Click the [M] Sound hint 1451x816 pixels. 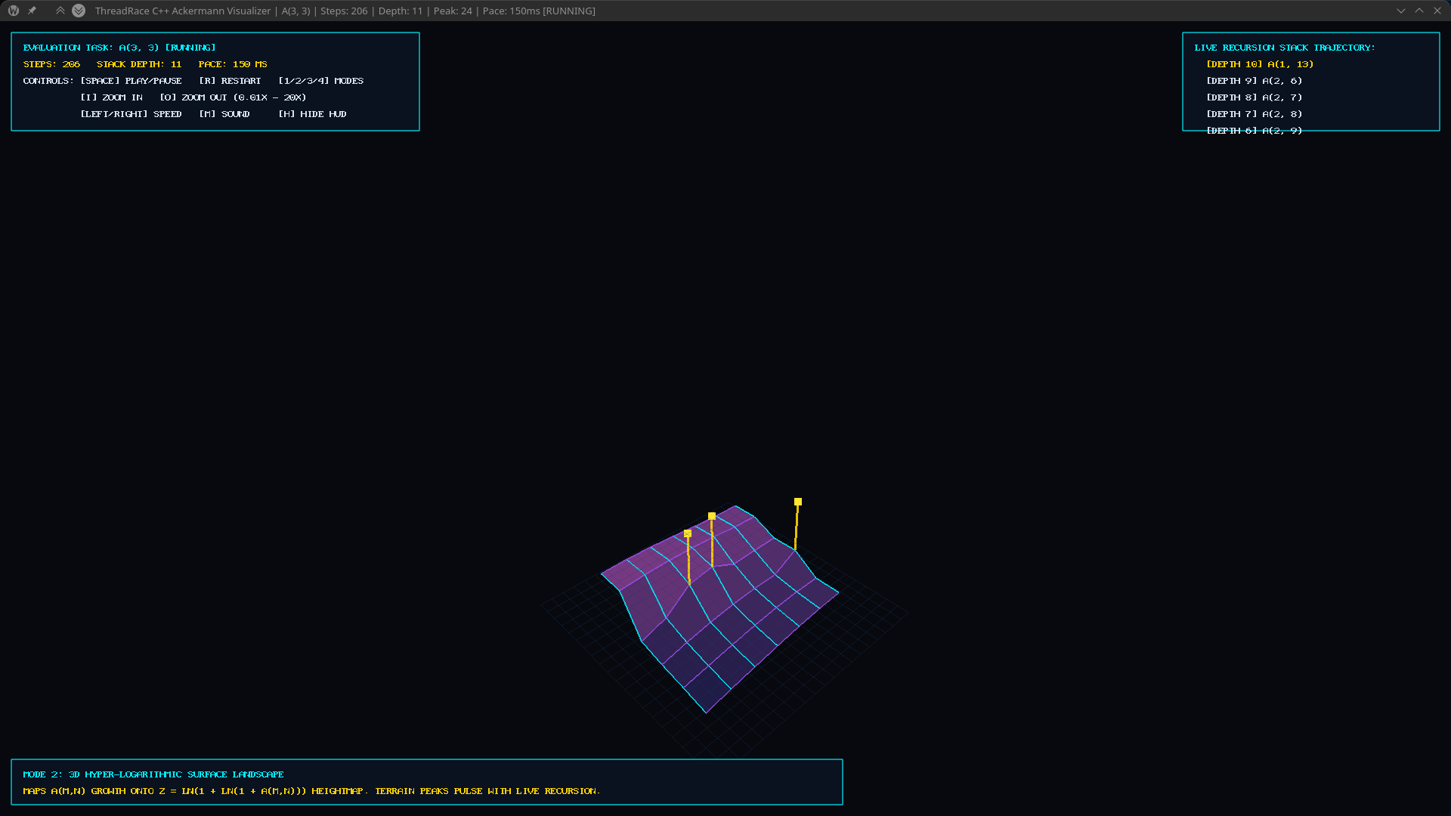(x=224, y=114)
